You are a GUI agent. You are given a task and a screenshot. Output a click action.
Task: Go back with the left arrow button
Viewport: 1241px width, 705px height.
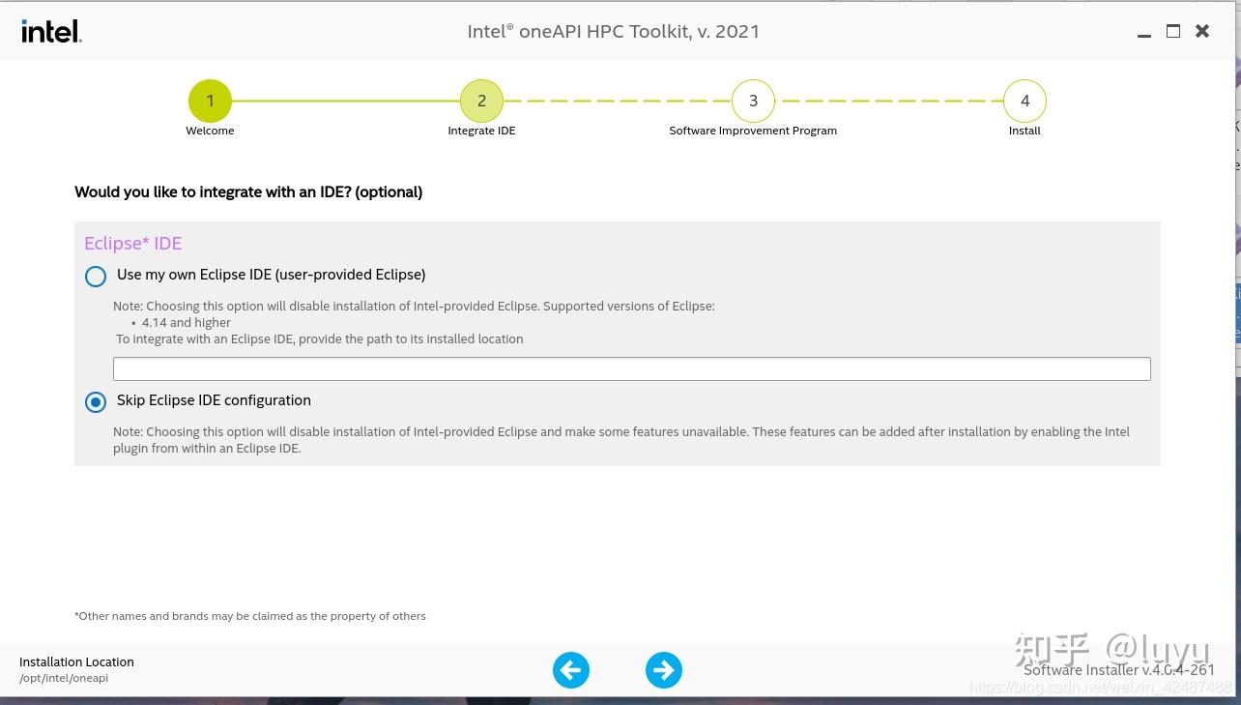pos(571,670)
